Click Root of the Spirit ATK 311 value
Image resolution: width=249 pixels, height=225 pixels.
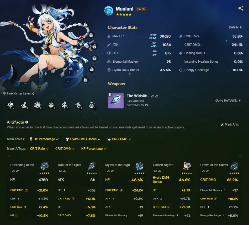click(x=93, y=180)
